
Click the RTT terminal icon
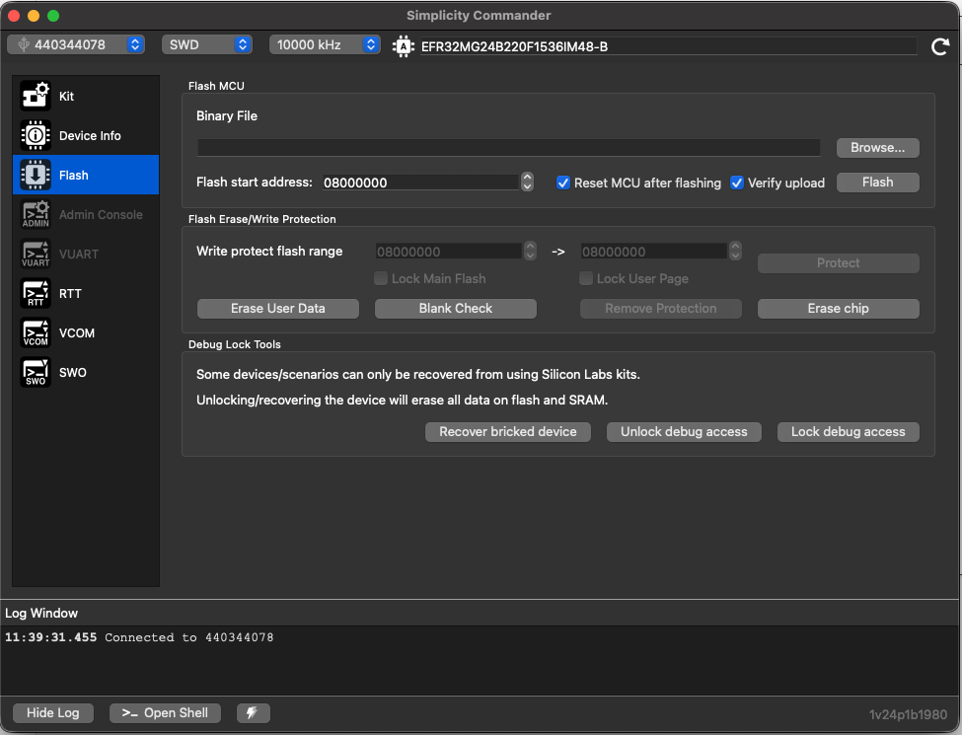(36, 293)
